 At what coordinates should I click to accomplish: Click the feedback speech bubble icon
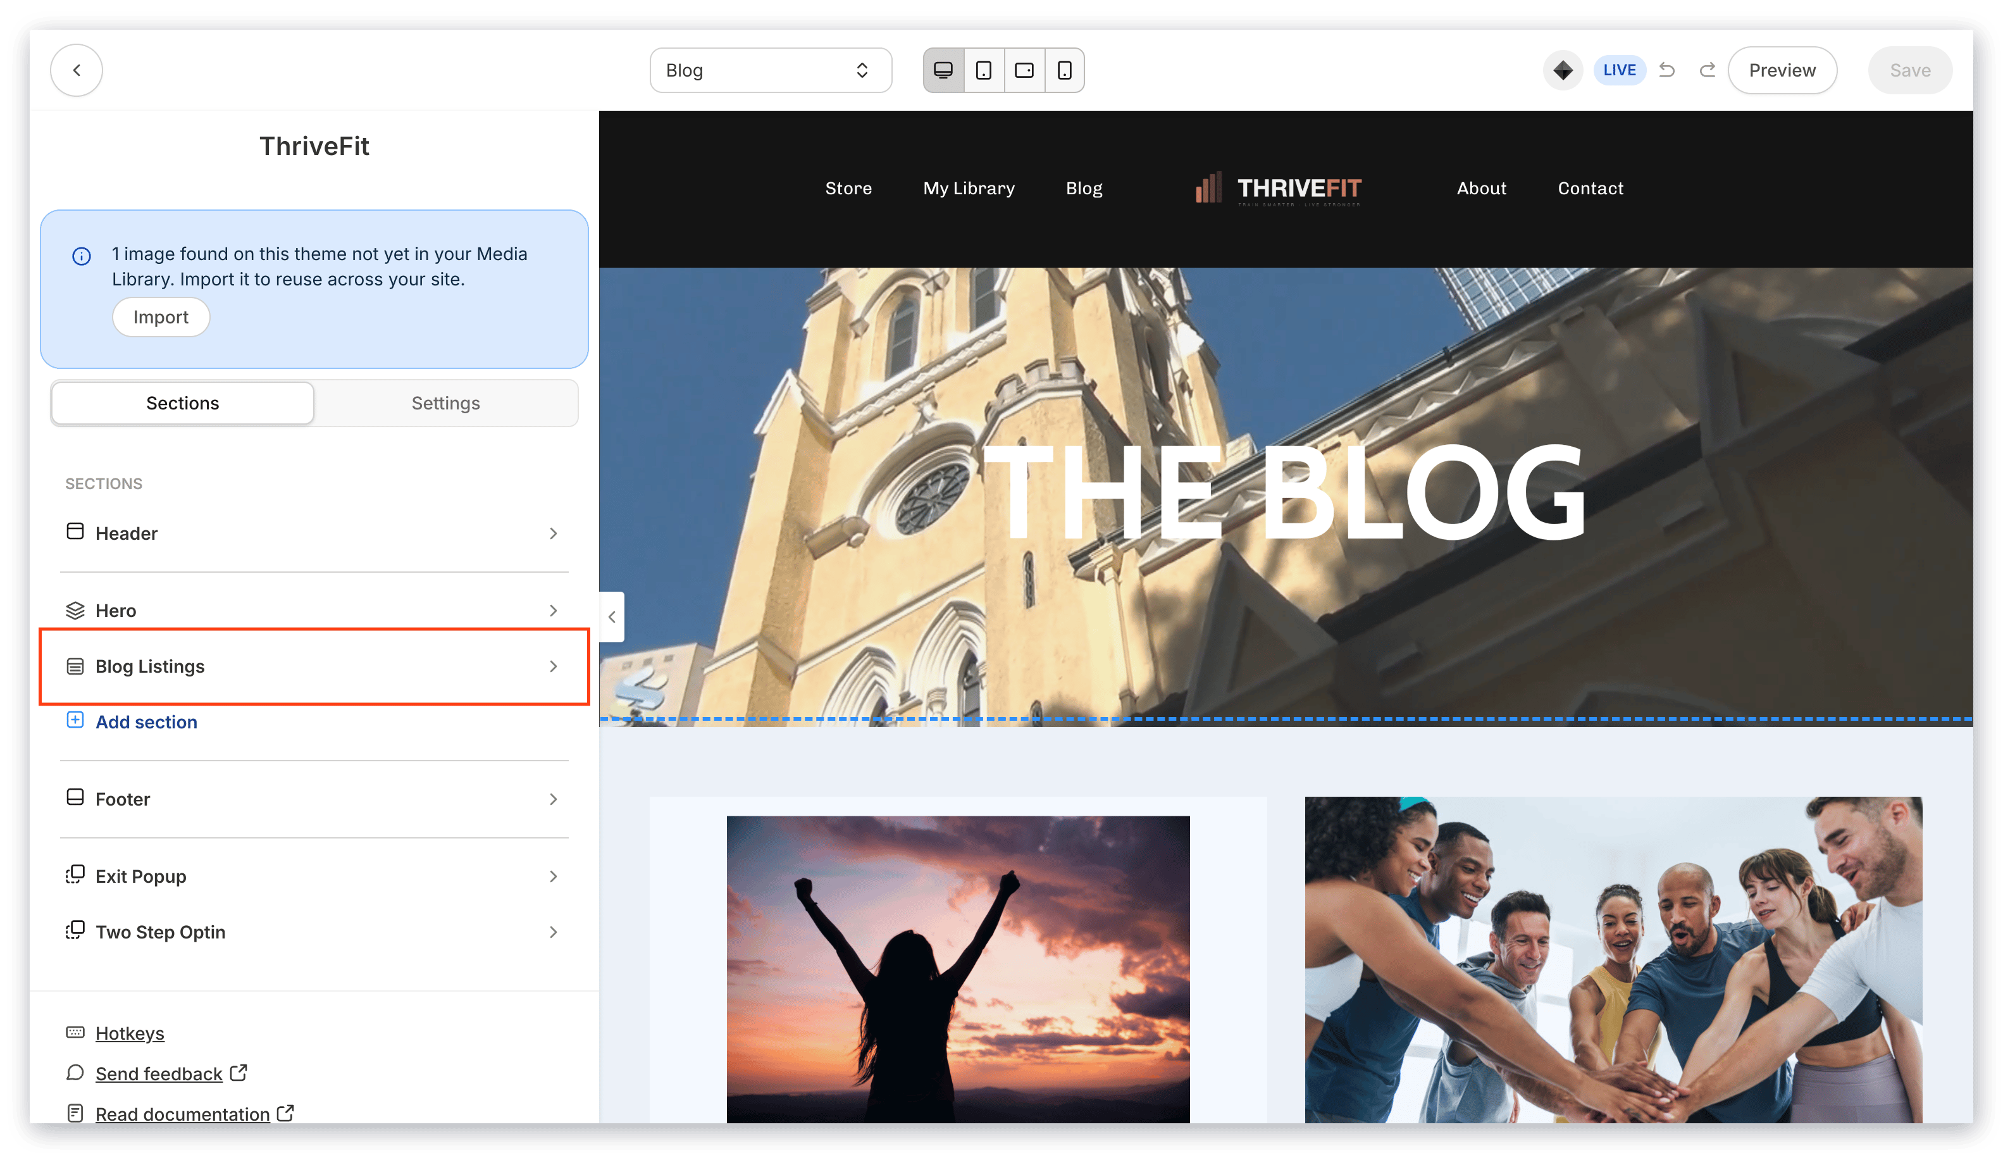pos(75,1072)
